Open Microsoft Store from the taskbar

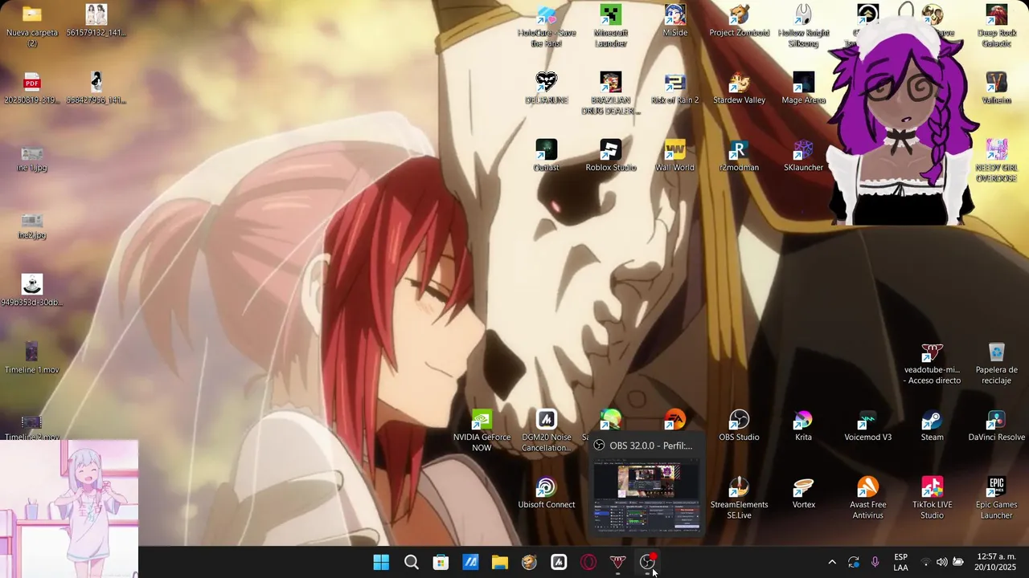pos(441,562)
